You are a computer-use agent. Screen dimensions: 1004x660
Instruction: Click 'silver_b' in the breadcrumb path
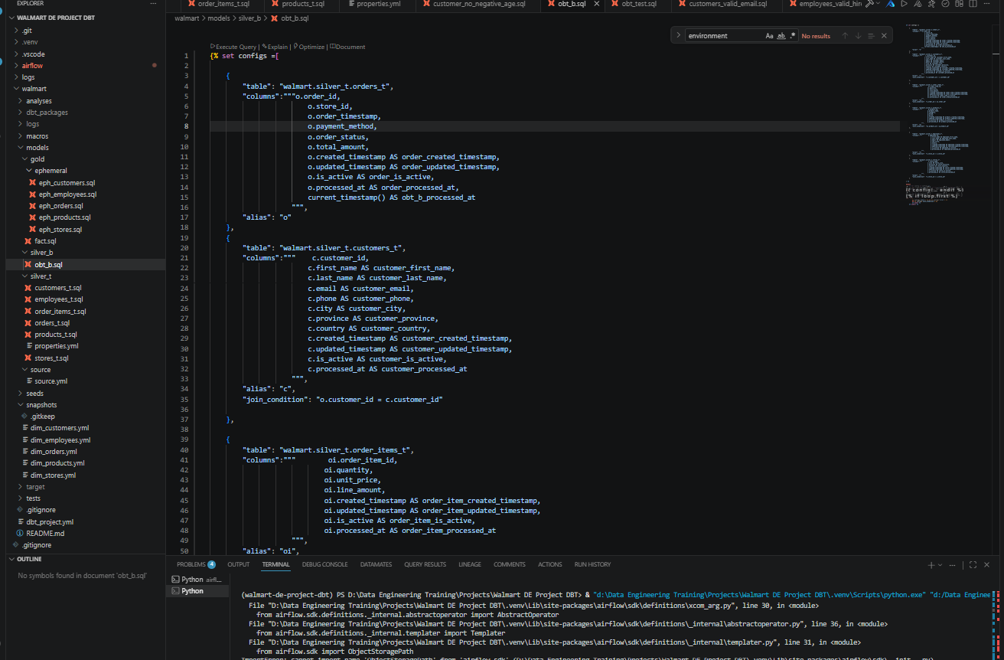pyautogui.click(x=252, y=18)
